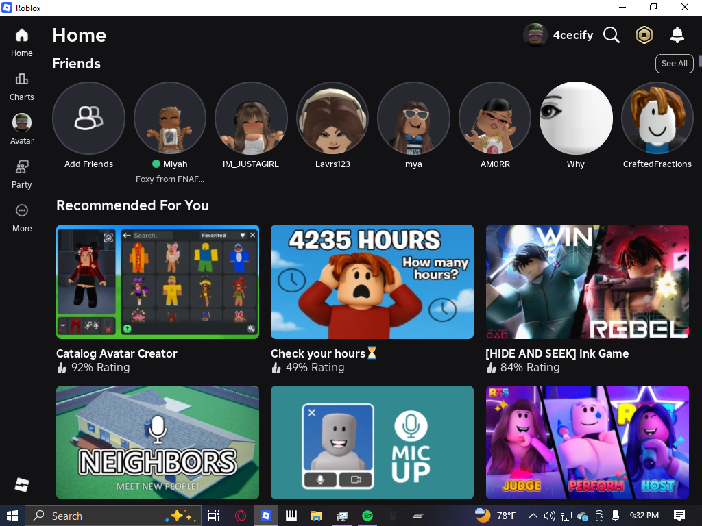702x526 pixels.
Task: Click the Windows taskbar Search box
Action: point(113,516)
